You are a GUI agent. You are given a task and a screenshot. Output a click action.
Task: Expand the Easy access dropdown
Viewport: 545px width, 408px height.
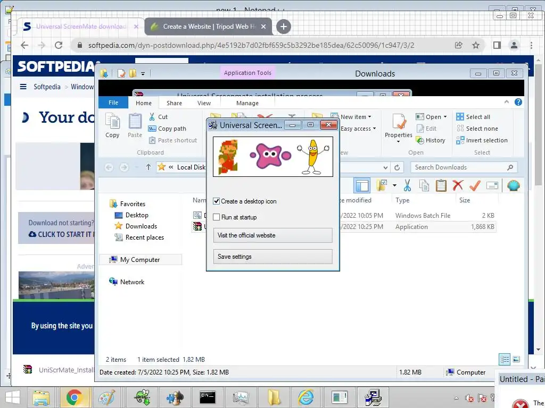[x=374, y=129]
